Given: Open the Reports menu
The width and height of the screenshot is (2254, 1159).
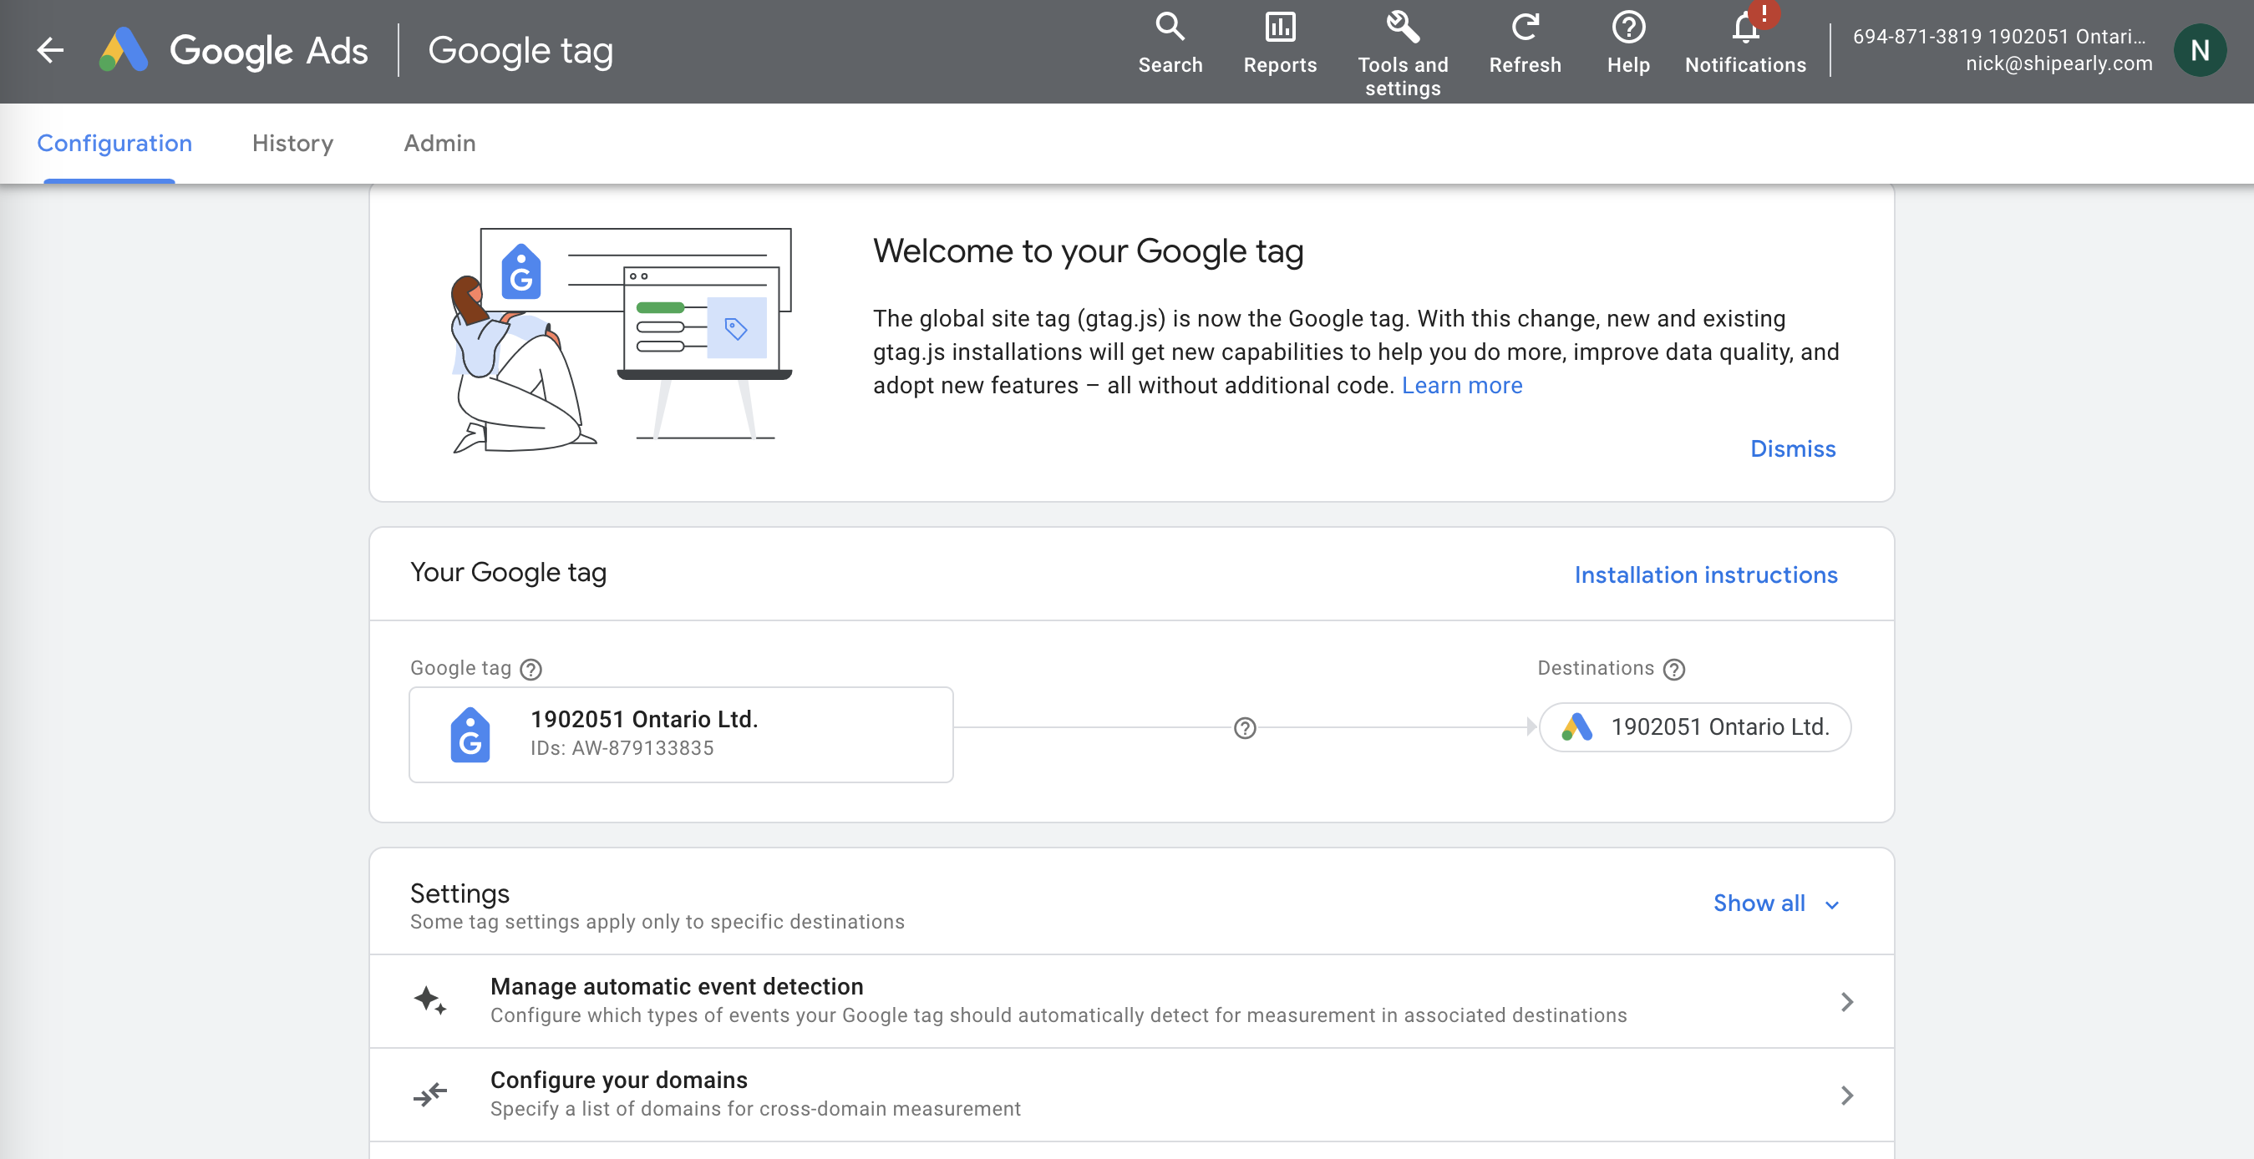Looking at the screenshot, I should [1279, 43].
